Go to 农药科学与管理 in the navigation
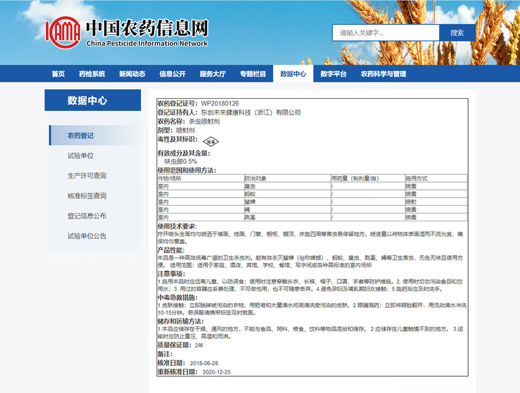 [383, 74]
